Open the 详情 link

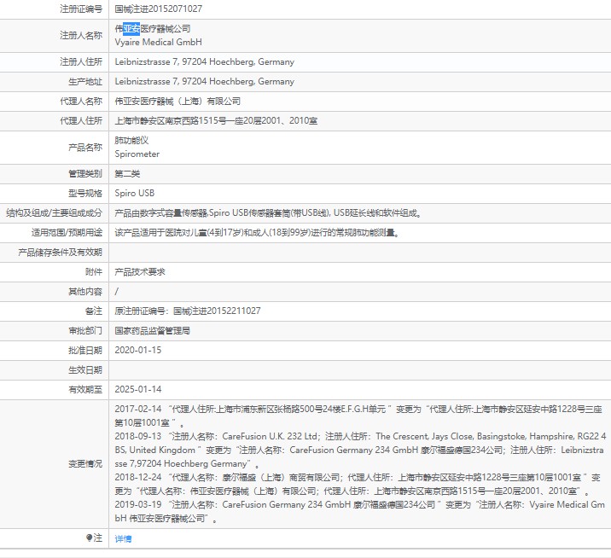pyautogui.click(x=123, y=539)
